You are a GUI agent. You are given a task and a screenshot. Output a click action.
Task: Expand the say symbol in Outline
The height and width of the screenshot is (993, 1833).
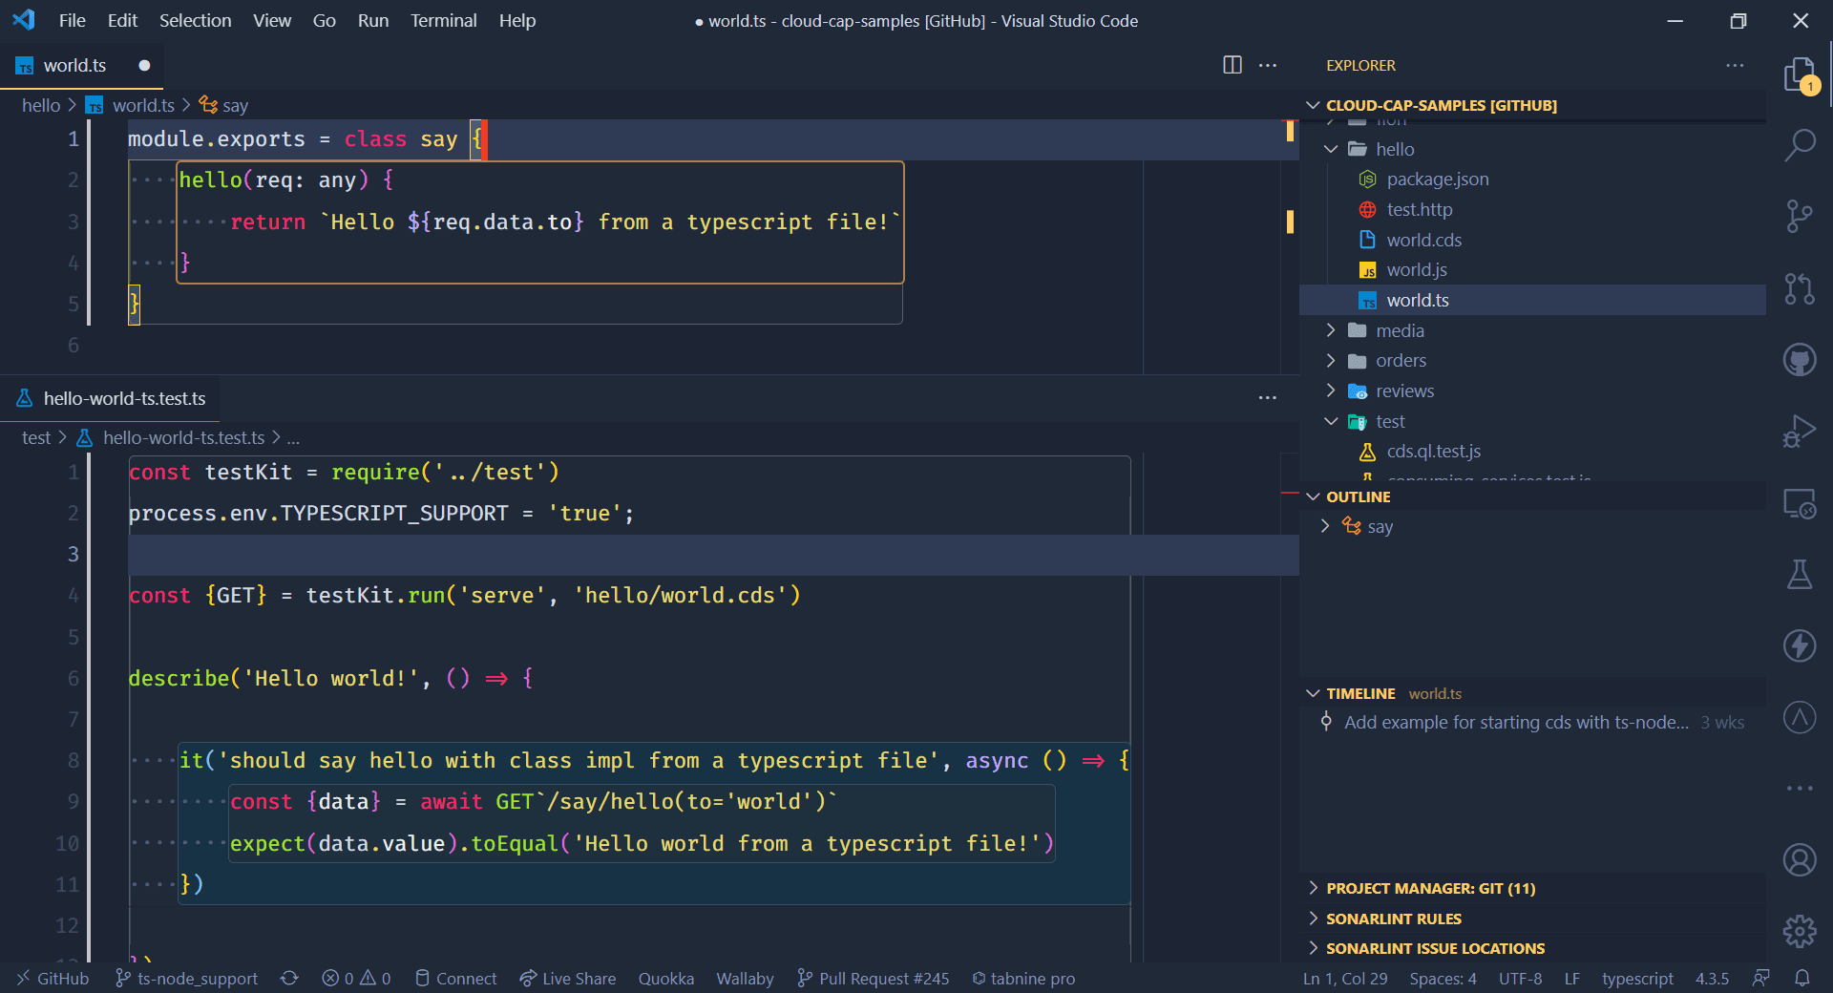[x=1325, y=526]
